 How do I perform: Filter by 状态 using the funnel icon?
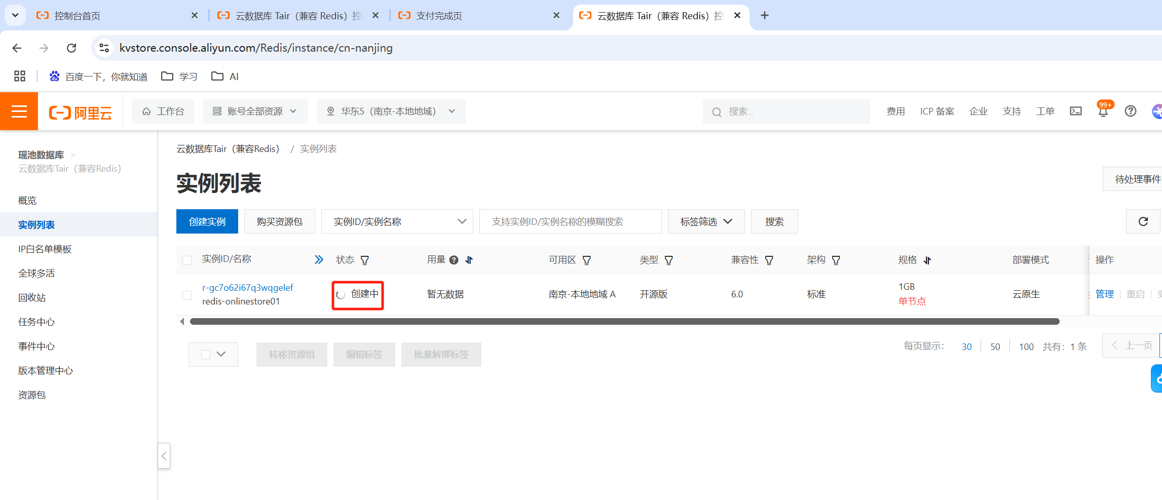click(x=365, y=260)
